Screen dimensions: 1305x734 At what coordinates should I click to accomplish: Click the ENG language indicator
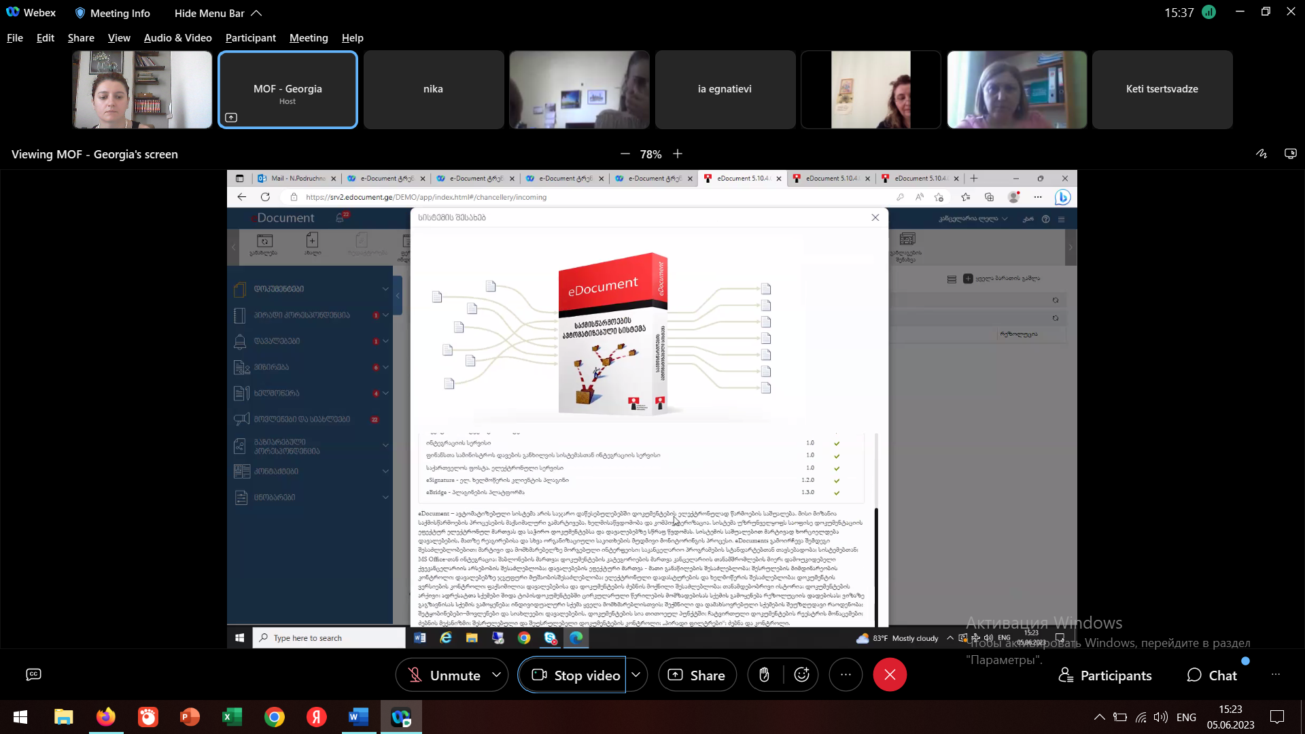(x=1186, y=718)
